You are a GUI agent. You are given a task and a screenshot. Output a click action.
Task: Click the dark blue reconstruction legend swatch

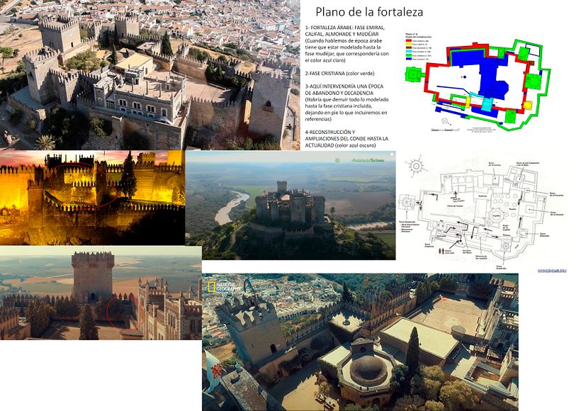407,60
